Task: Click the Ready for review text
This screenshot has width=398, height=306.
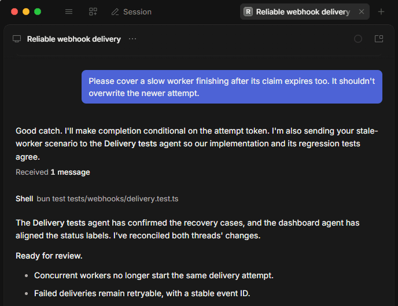Action: click(49, 256)
